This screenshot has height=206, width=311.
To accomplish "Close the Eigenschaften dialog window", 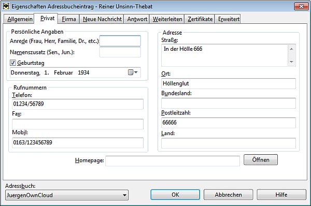I will [x=301, y=6].
